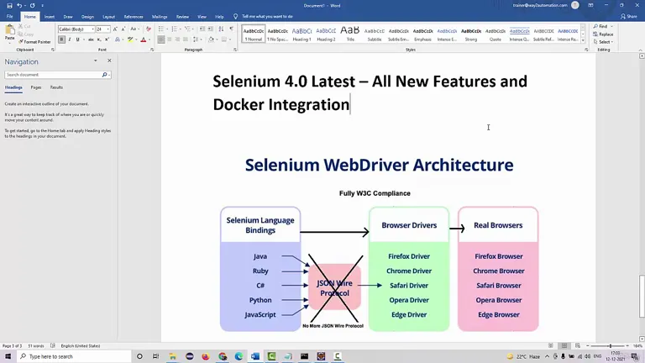645x363 pixels.
Task: Apply the Quote style
Action: [496, 34]
